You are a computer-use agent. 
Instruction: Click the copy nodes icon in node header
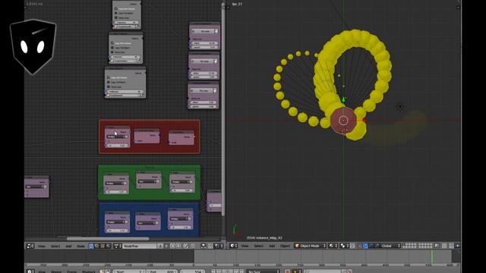[x=172, y=246]
